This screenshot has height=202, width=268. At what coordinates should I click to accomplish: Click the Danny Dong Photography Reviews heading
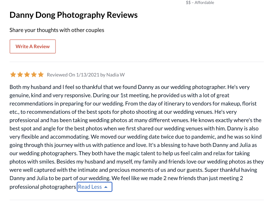pos(74,15)
